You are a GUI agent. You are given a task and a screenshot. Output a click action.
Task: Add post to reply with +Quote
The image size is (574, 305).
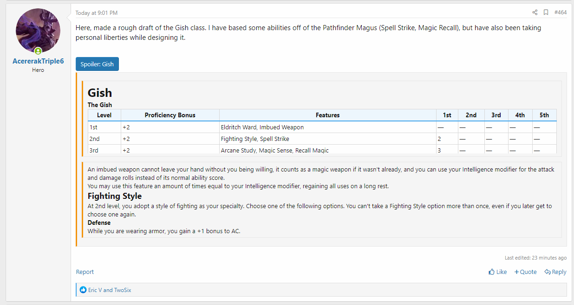click(x=525, y=272)
